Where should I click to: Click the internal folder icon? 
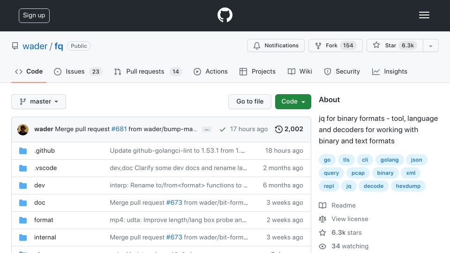23,238
